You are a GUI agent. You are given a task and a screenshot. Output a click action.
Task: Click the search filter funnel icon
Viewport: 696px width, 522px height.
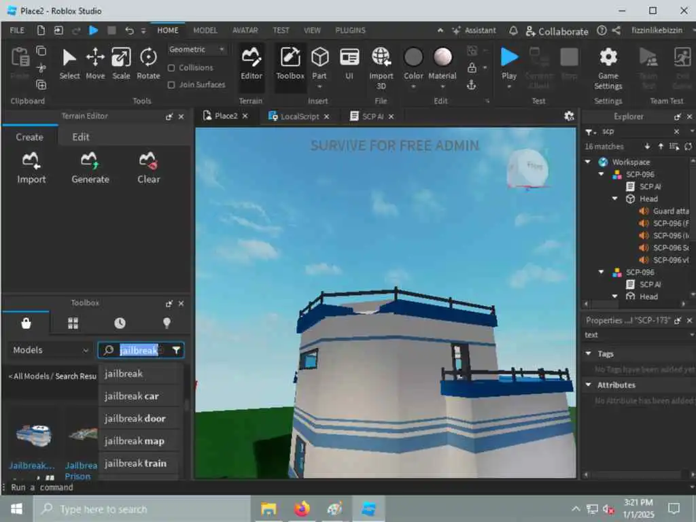[176, 350]
